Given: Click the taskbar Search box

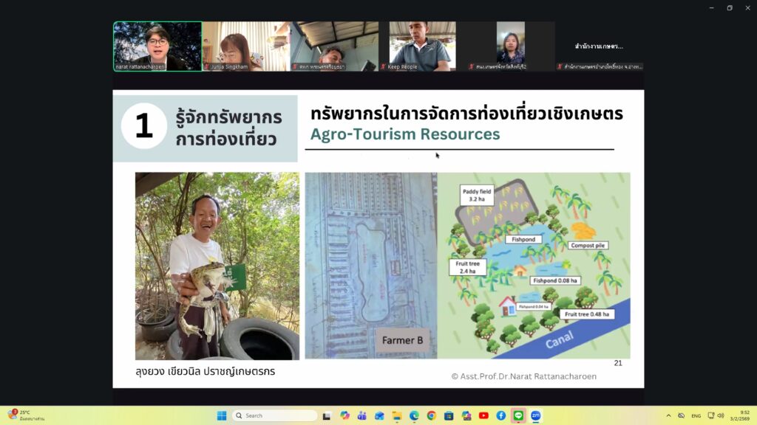Looking at the screenshot, I should pos(275,415).
